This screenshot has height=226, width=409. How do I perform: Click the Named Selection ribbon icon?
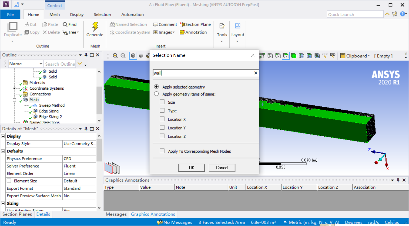click(x=112, y=24)
